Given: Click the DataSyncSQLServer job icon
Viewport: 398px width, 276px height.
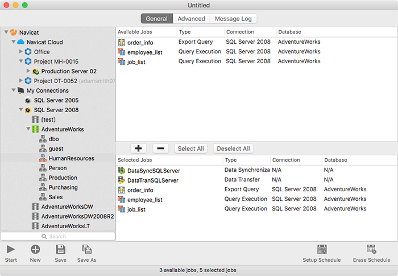Looking at the screenshot, I should (122, 171).
